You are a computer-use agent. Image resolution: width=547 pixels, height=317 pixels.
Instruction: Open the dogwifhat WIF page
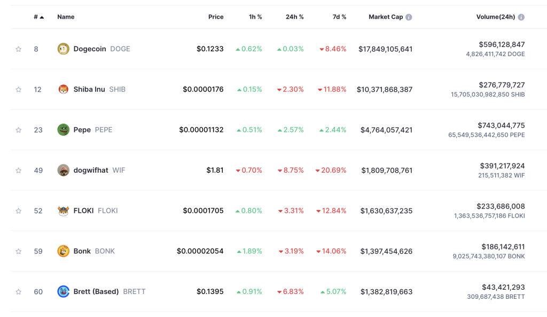click(99, 171)
